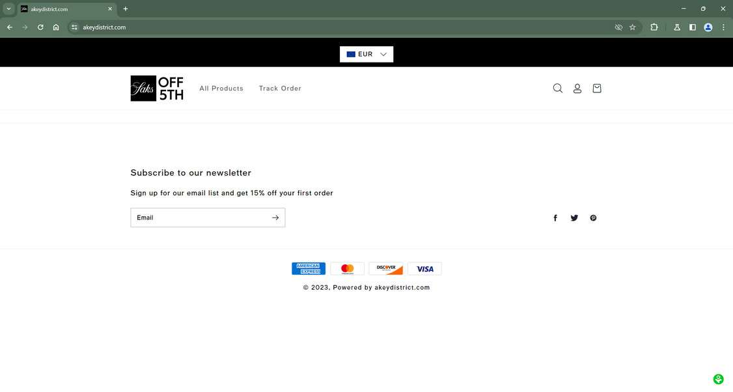733x392 pixels.
Task: Open the site search icon
Action: coord(558,89)
